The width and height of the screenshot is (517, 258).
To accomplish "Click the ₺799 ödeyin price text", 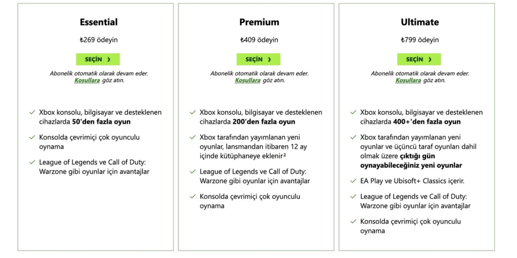I will tap(420, 40).
